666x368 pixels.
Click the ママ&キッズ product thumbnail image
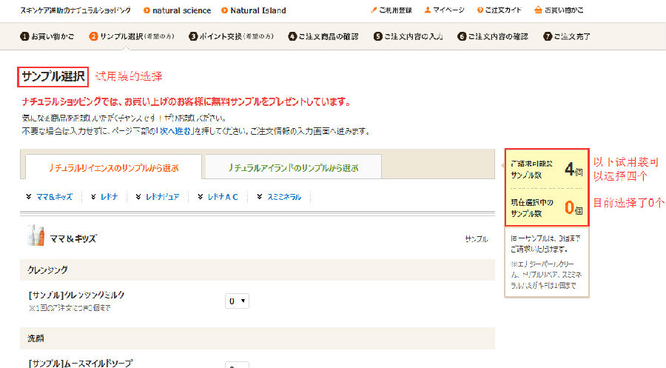pyautogui.click(x=38, y=236)
